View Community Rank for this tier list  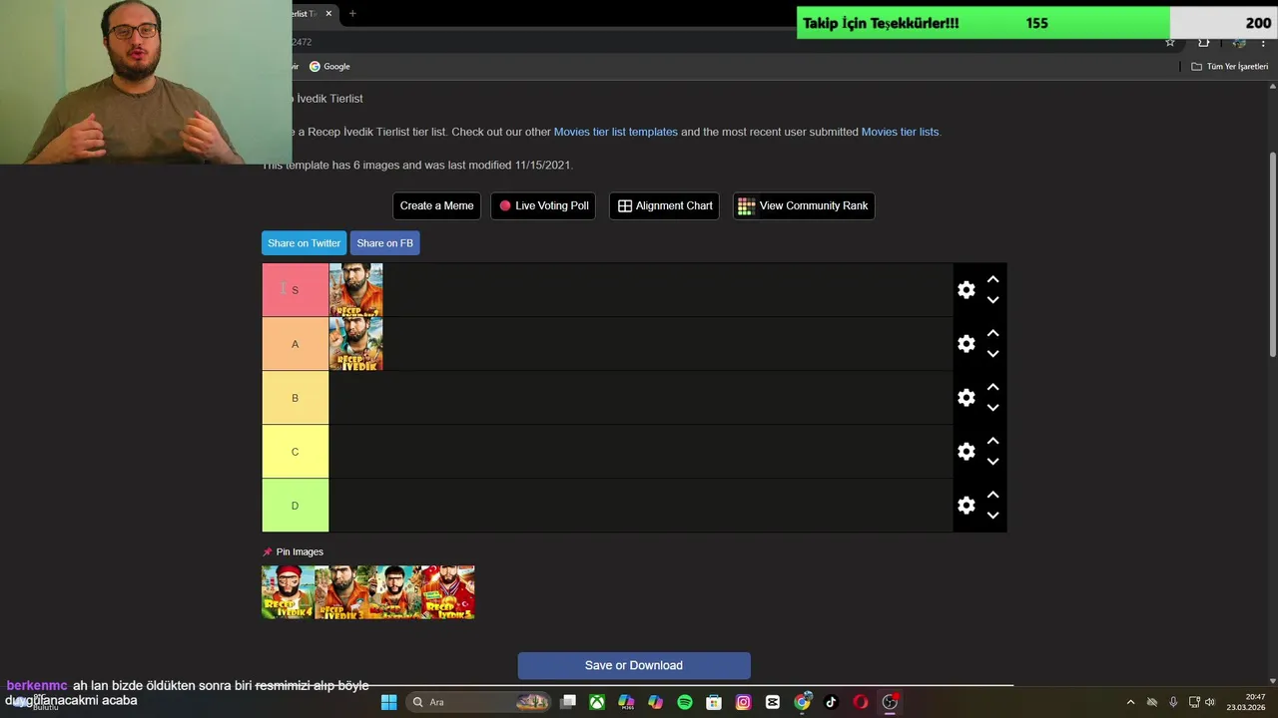tap(804, 206)
